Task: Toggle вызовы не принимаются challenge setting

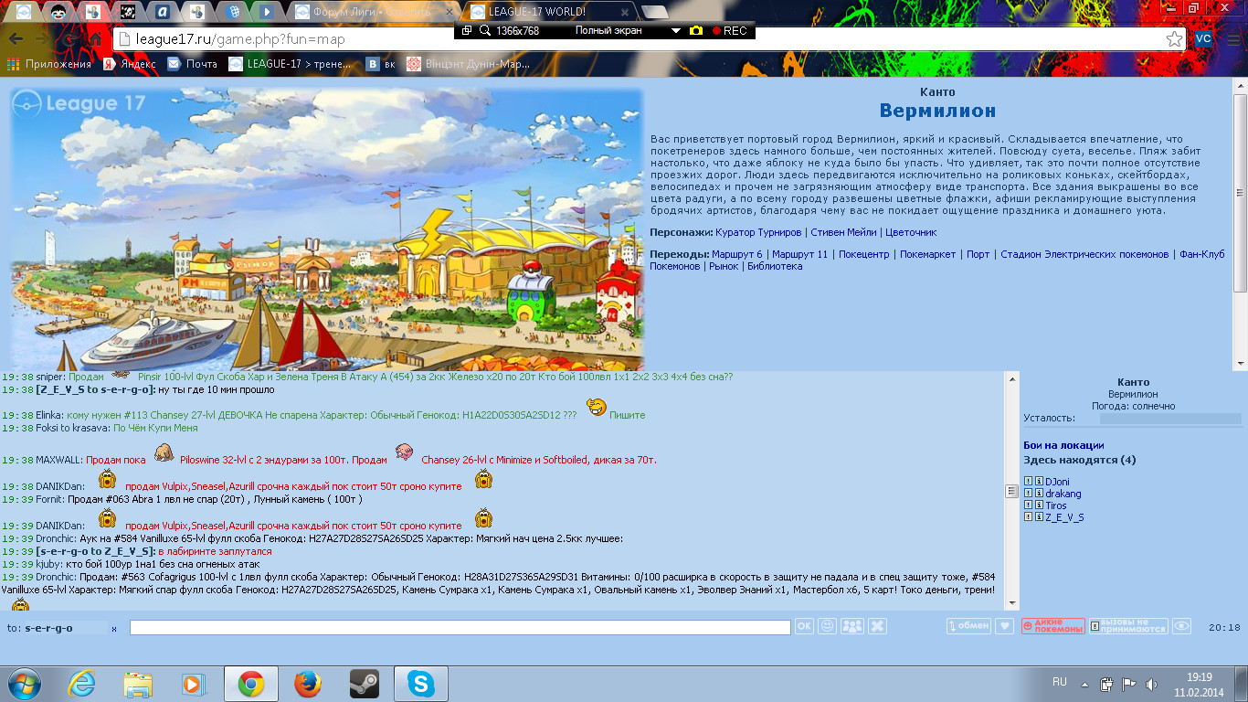Action: coord(1128,626)
